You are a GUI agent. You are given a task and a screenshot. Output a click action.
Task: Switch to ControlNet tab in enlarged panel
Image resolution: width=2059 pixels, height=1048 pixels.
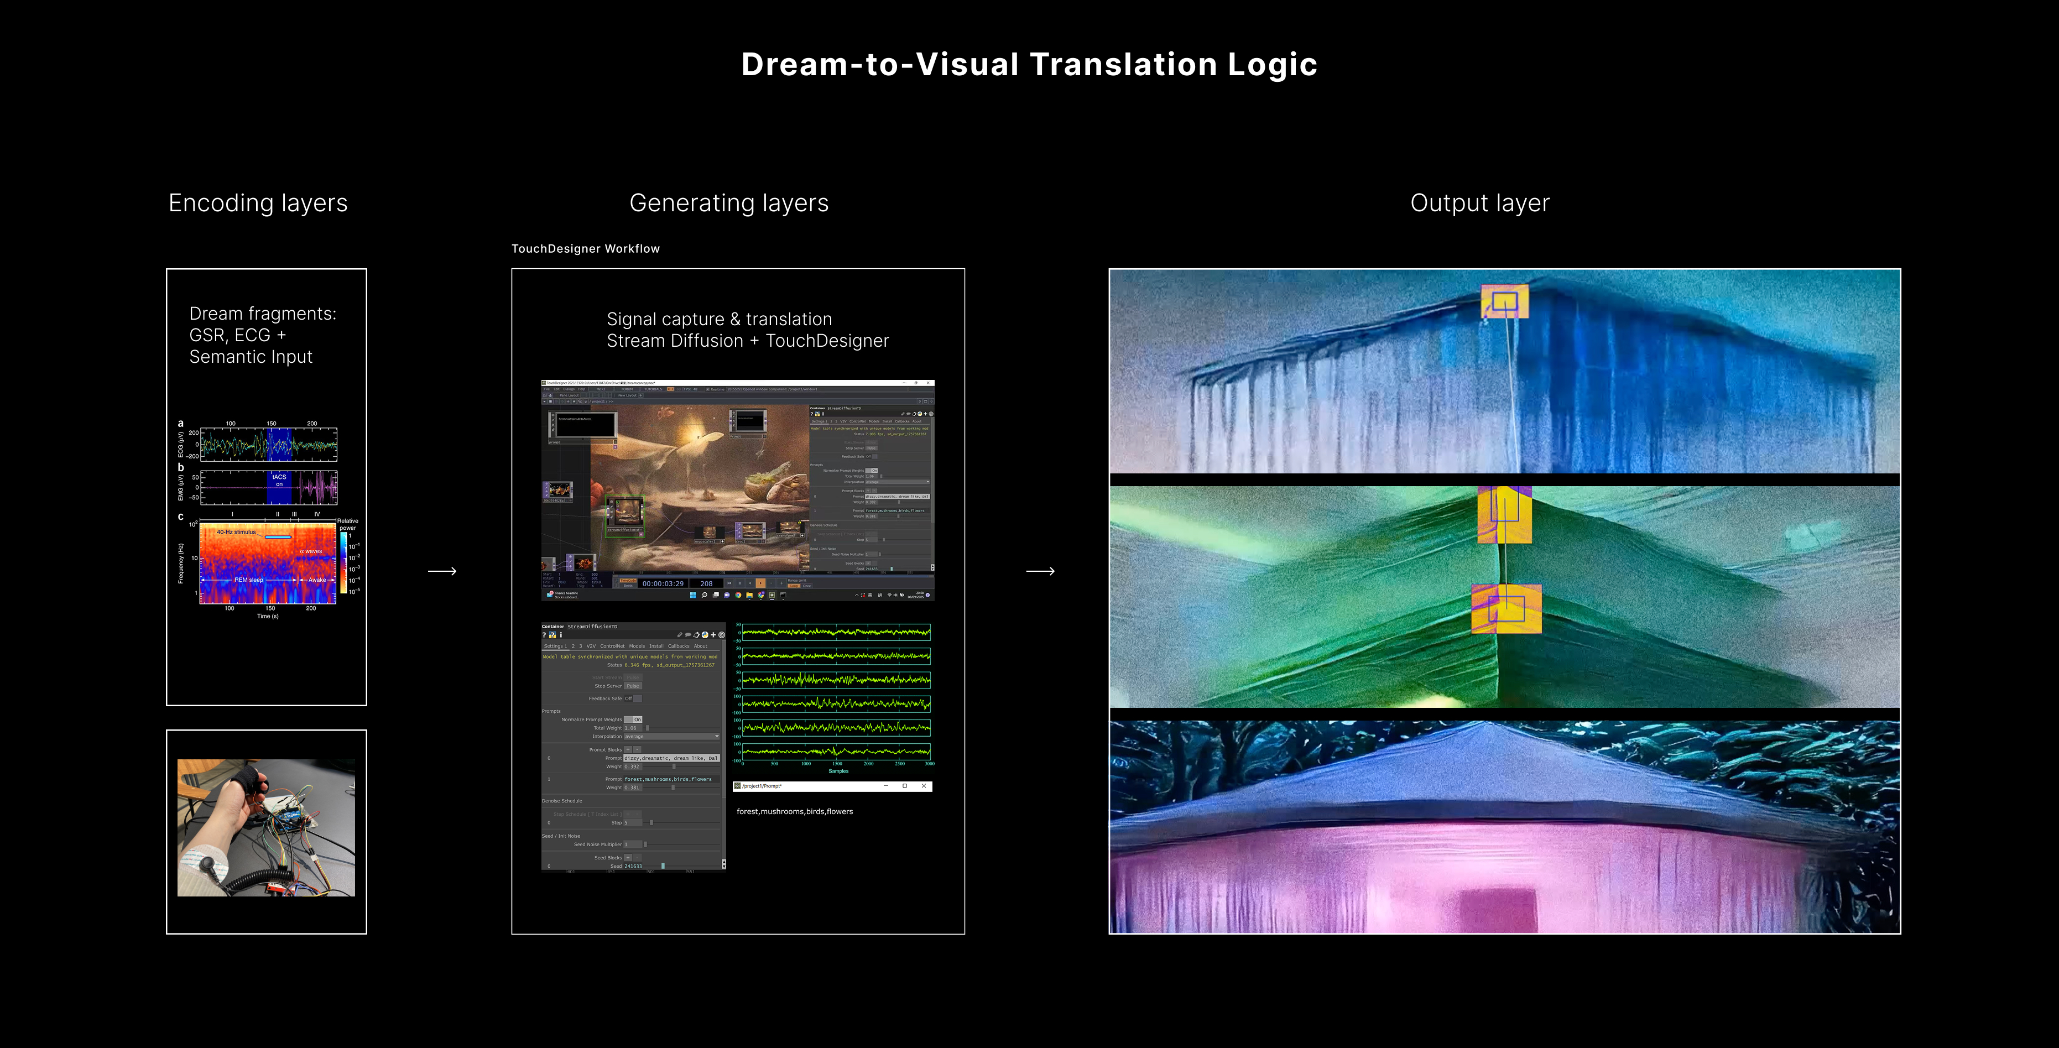click(613, 646)
